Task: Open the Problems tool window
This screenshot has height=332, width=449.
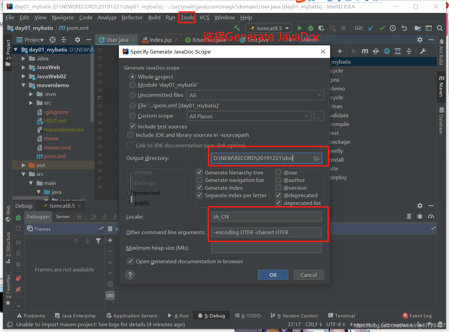Action: [31, 316]
